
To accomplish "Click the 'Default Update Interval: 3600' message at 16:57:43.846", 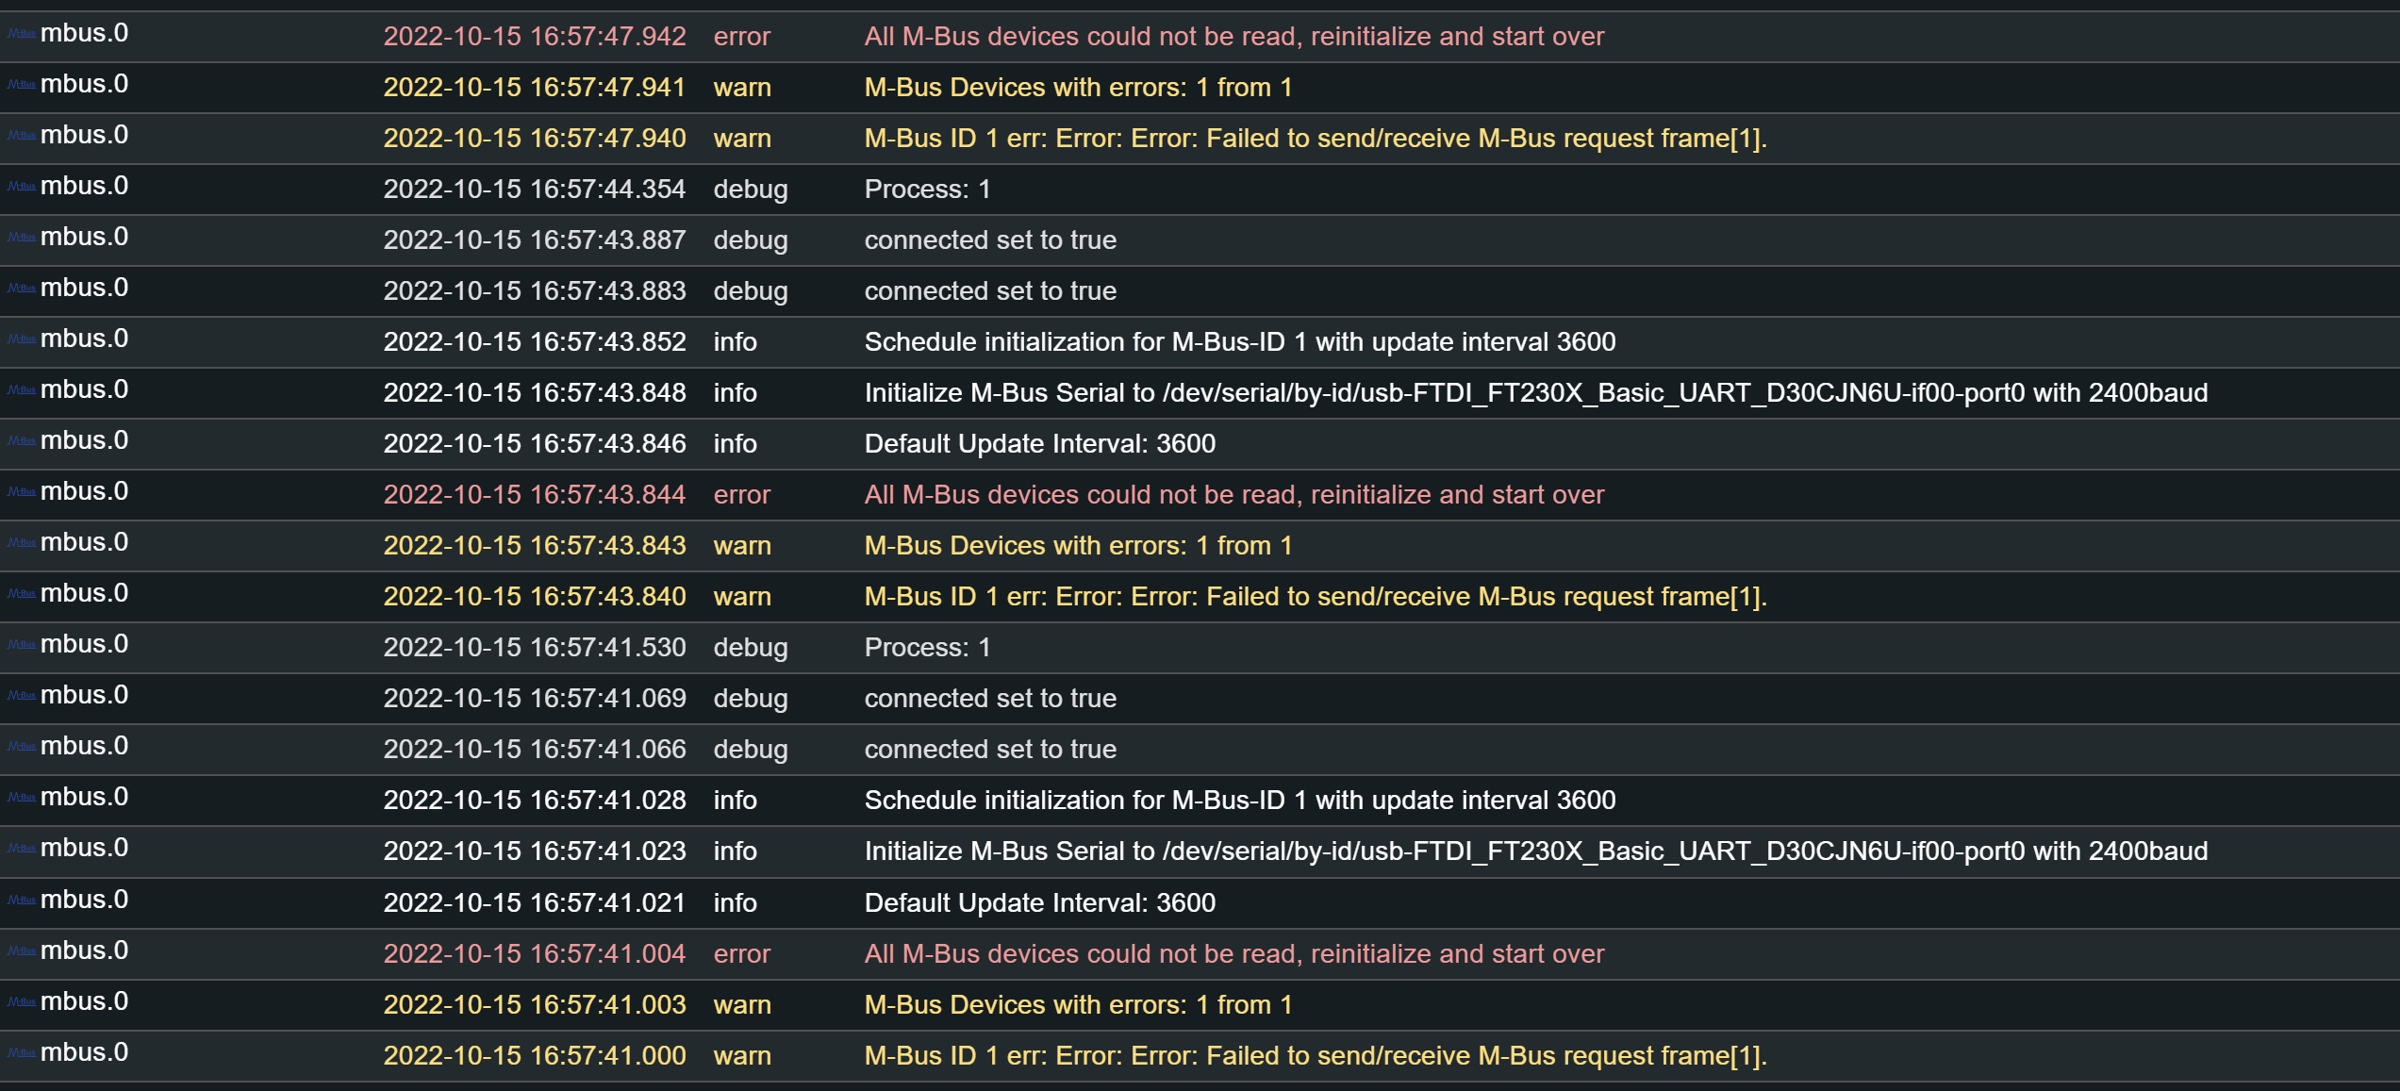I will [1039, 444].
